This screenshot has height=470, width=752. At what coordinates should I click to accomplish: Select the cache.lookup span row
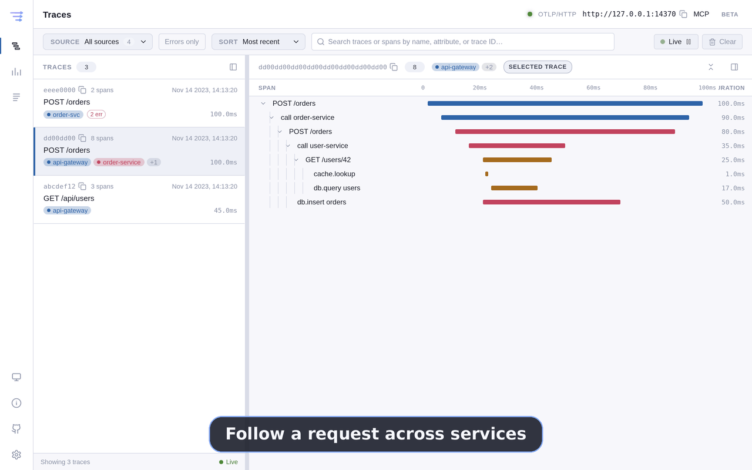501,174
